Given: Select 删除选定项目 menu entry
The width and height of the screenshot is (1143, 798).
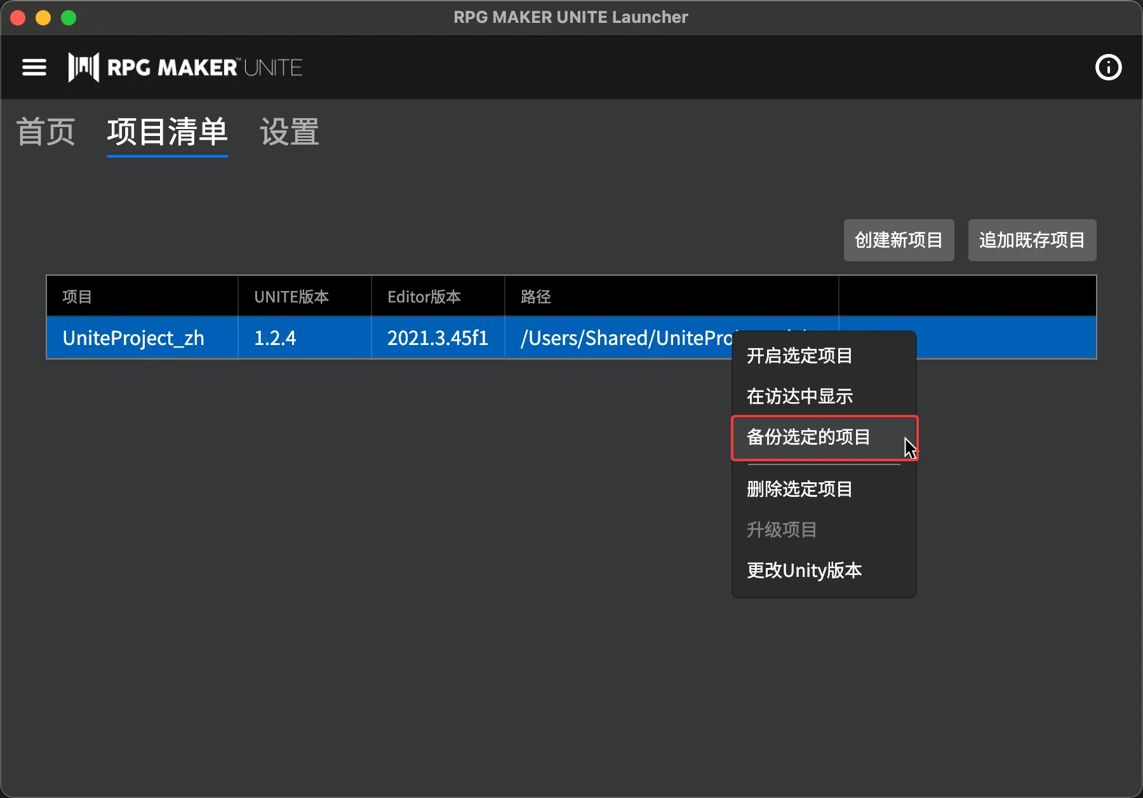Looking at the screenshot, I should point(824,489).
